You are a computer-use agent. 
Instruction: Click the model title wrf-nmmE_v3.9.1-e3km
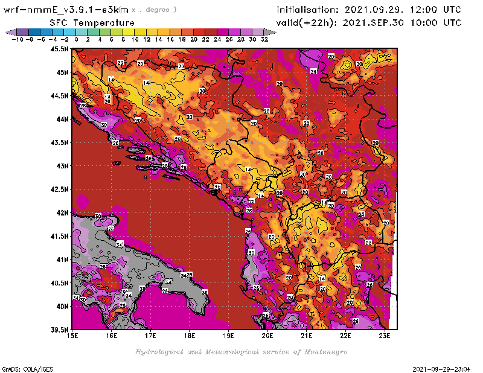click(66, 10)
